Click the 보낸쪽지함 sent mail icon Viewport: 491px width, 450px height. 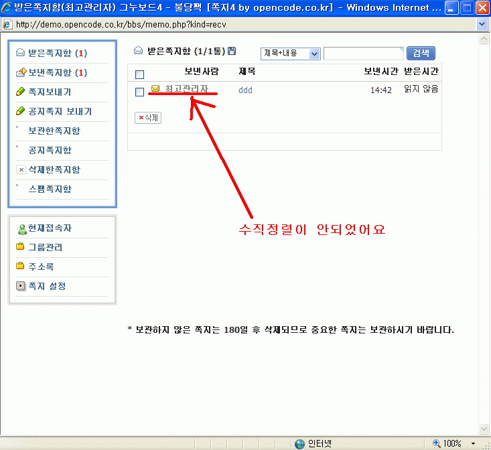[21, 72]
